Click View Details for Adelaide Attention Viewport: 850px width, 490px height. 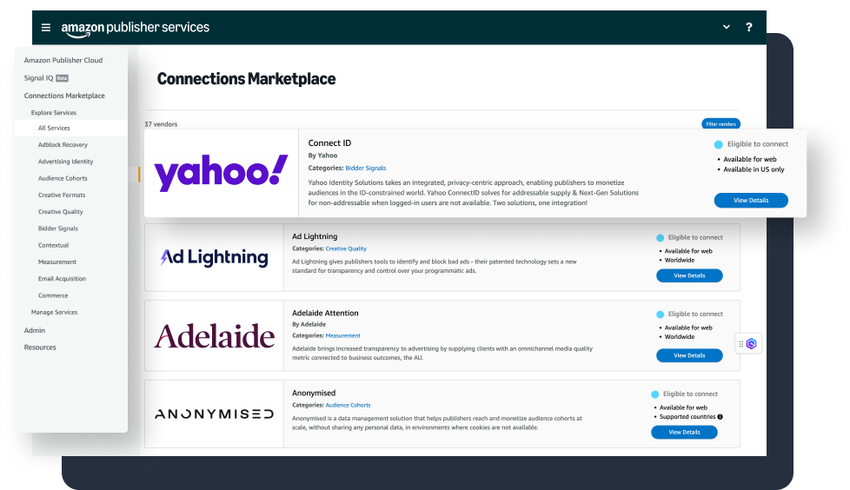click(x=689, y=355)
